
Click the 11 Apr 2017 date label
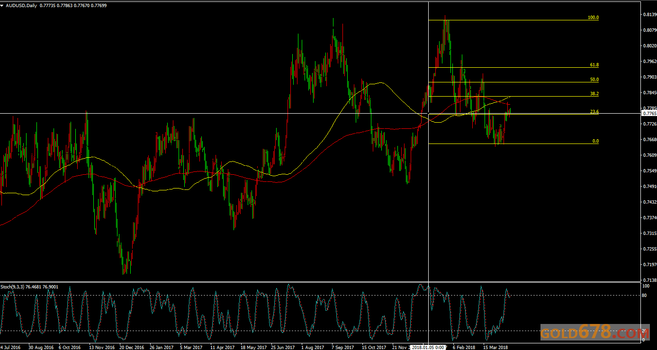pos(222,347)
